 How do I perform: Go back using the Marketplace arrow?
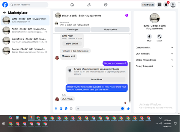(x=4, y=13)
